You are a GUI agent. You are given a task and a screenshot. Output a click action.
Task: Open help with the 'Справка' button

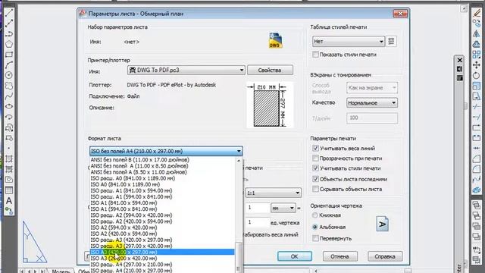pos(385,256)
